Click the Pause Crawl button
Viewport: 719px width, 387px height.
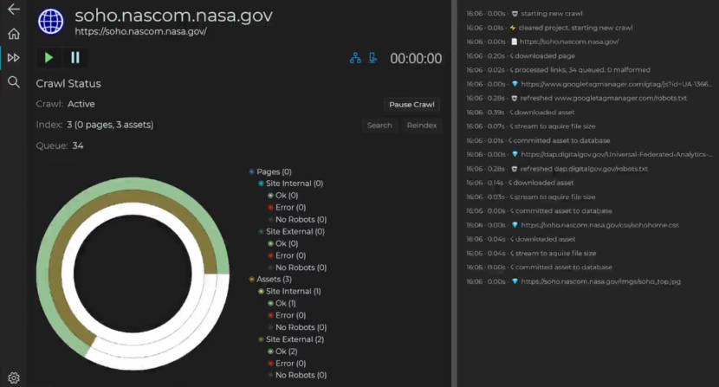411,105
